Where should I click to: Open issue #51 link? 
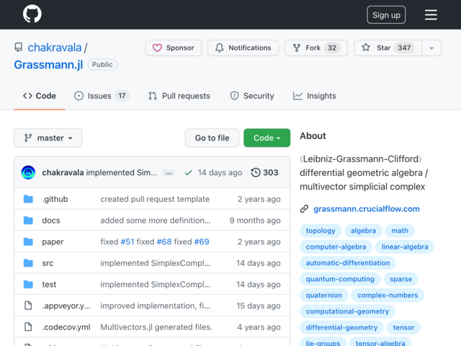pos(127,242)
